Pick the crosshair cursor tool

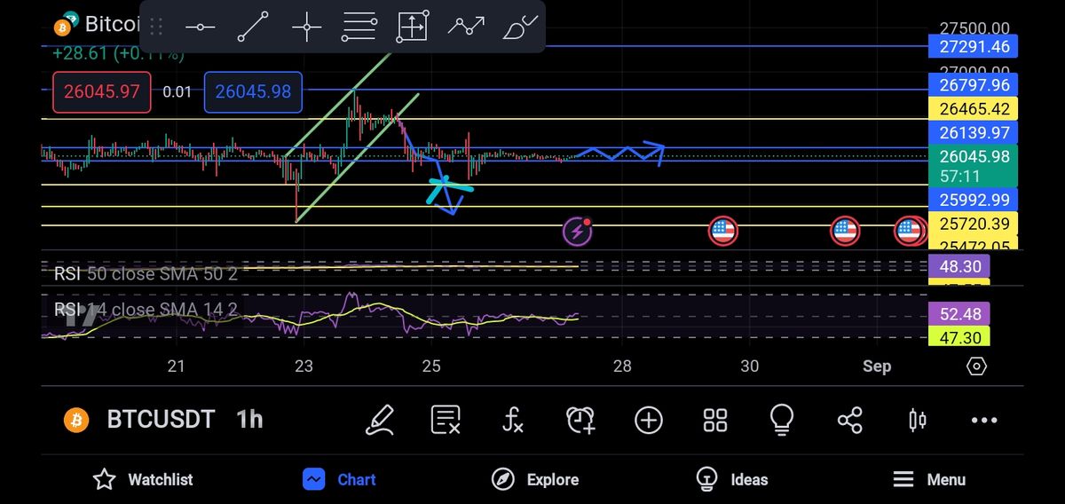click(x=307, y=28)
